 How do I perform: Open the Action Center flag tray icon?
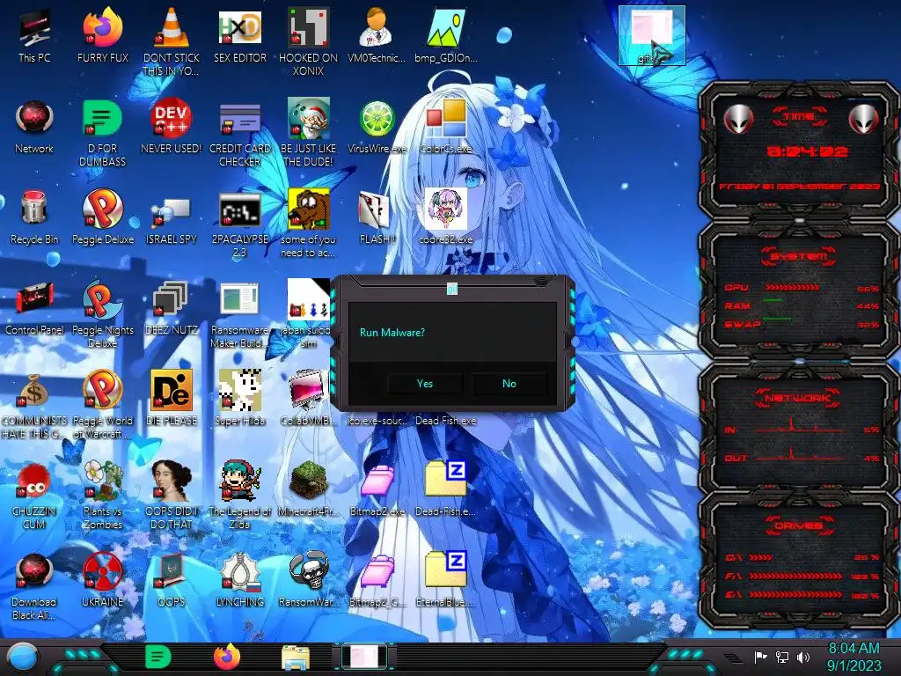(x=761, y=657)
